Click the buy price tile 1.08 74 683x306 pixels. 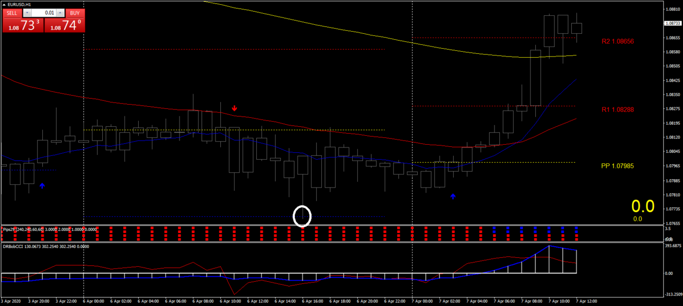click(64, 25)
